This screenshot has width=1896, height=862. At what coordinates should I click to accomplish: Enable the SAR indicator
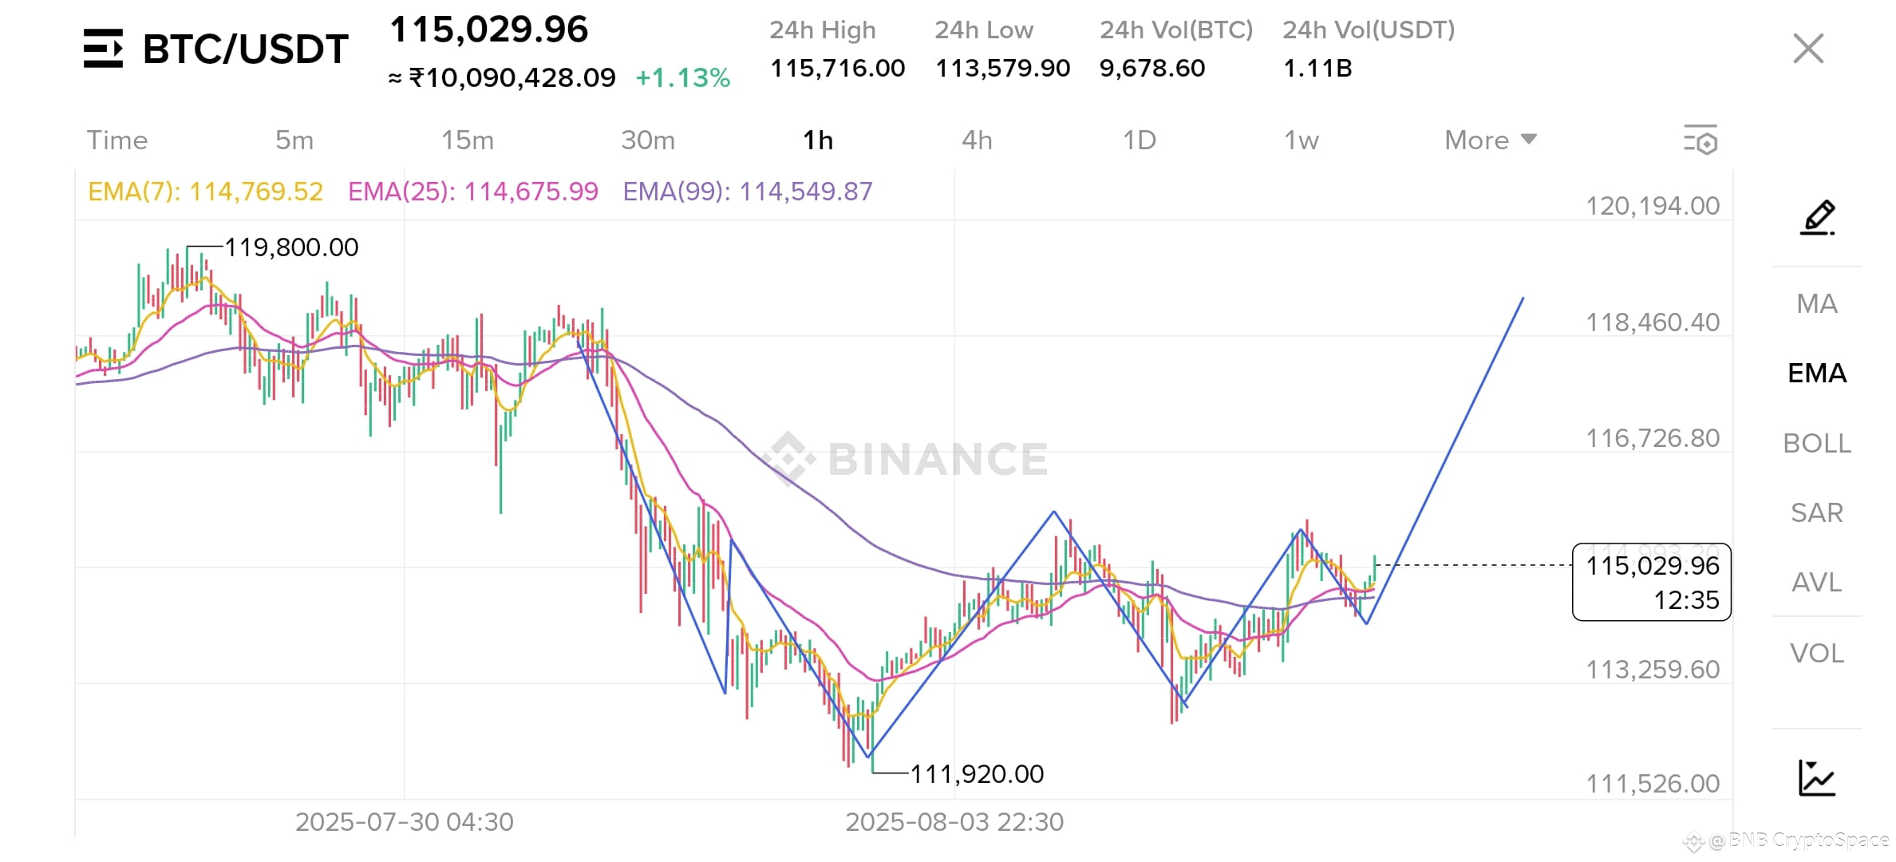pos(1817,512)
